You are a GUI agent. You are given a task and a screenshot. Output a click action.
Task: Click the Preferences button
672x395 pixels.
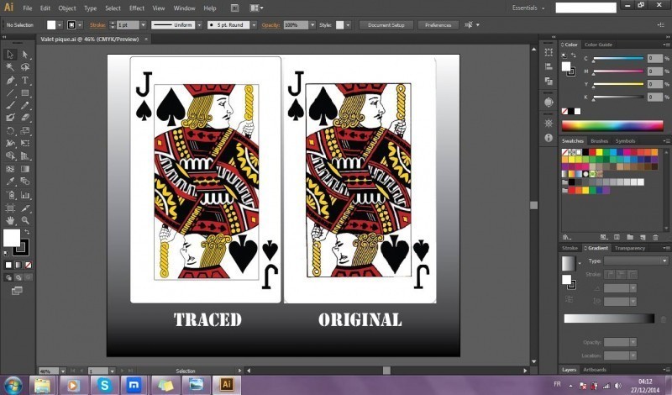click(438, 25)
